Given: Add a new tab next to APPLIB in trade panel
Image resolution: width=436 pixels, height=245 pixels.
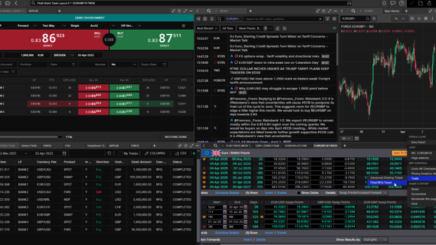Looking at the screenshot, I should click(59, 11).
